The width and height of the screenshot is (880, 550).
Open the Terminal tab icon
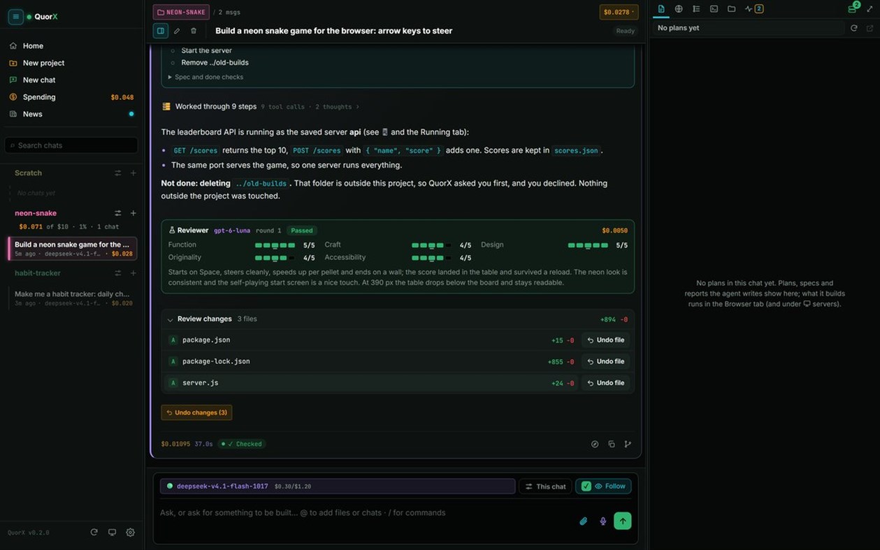tap(714, 9)
